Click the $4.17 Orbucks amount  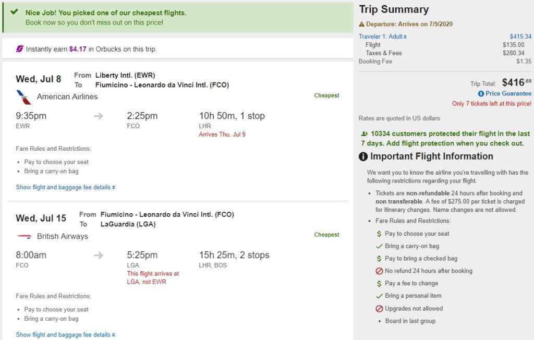click(78, 49)
